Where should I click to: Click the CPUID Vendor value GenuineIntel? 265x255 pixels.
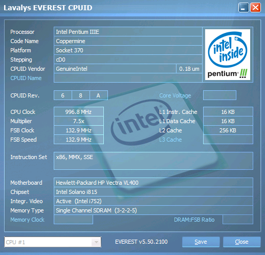point(115,69)
